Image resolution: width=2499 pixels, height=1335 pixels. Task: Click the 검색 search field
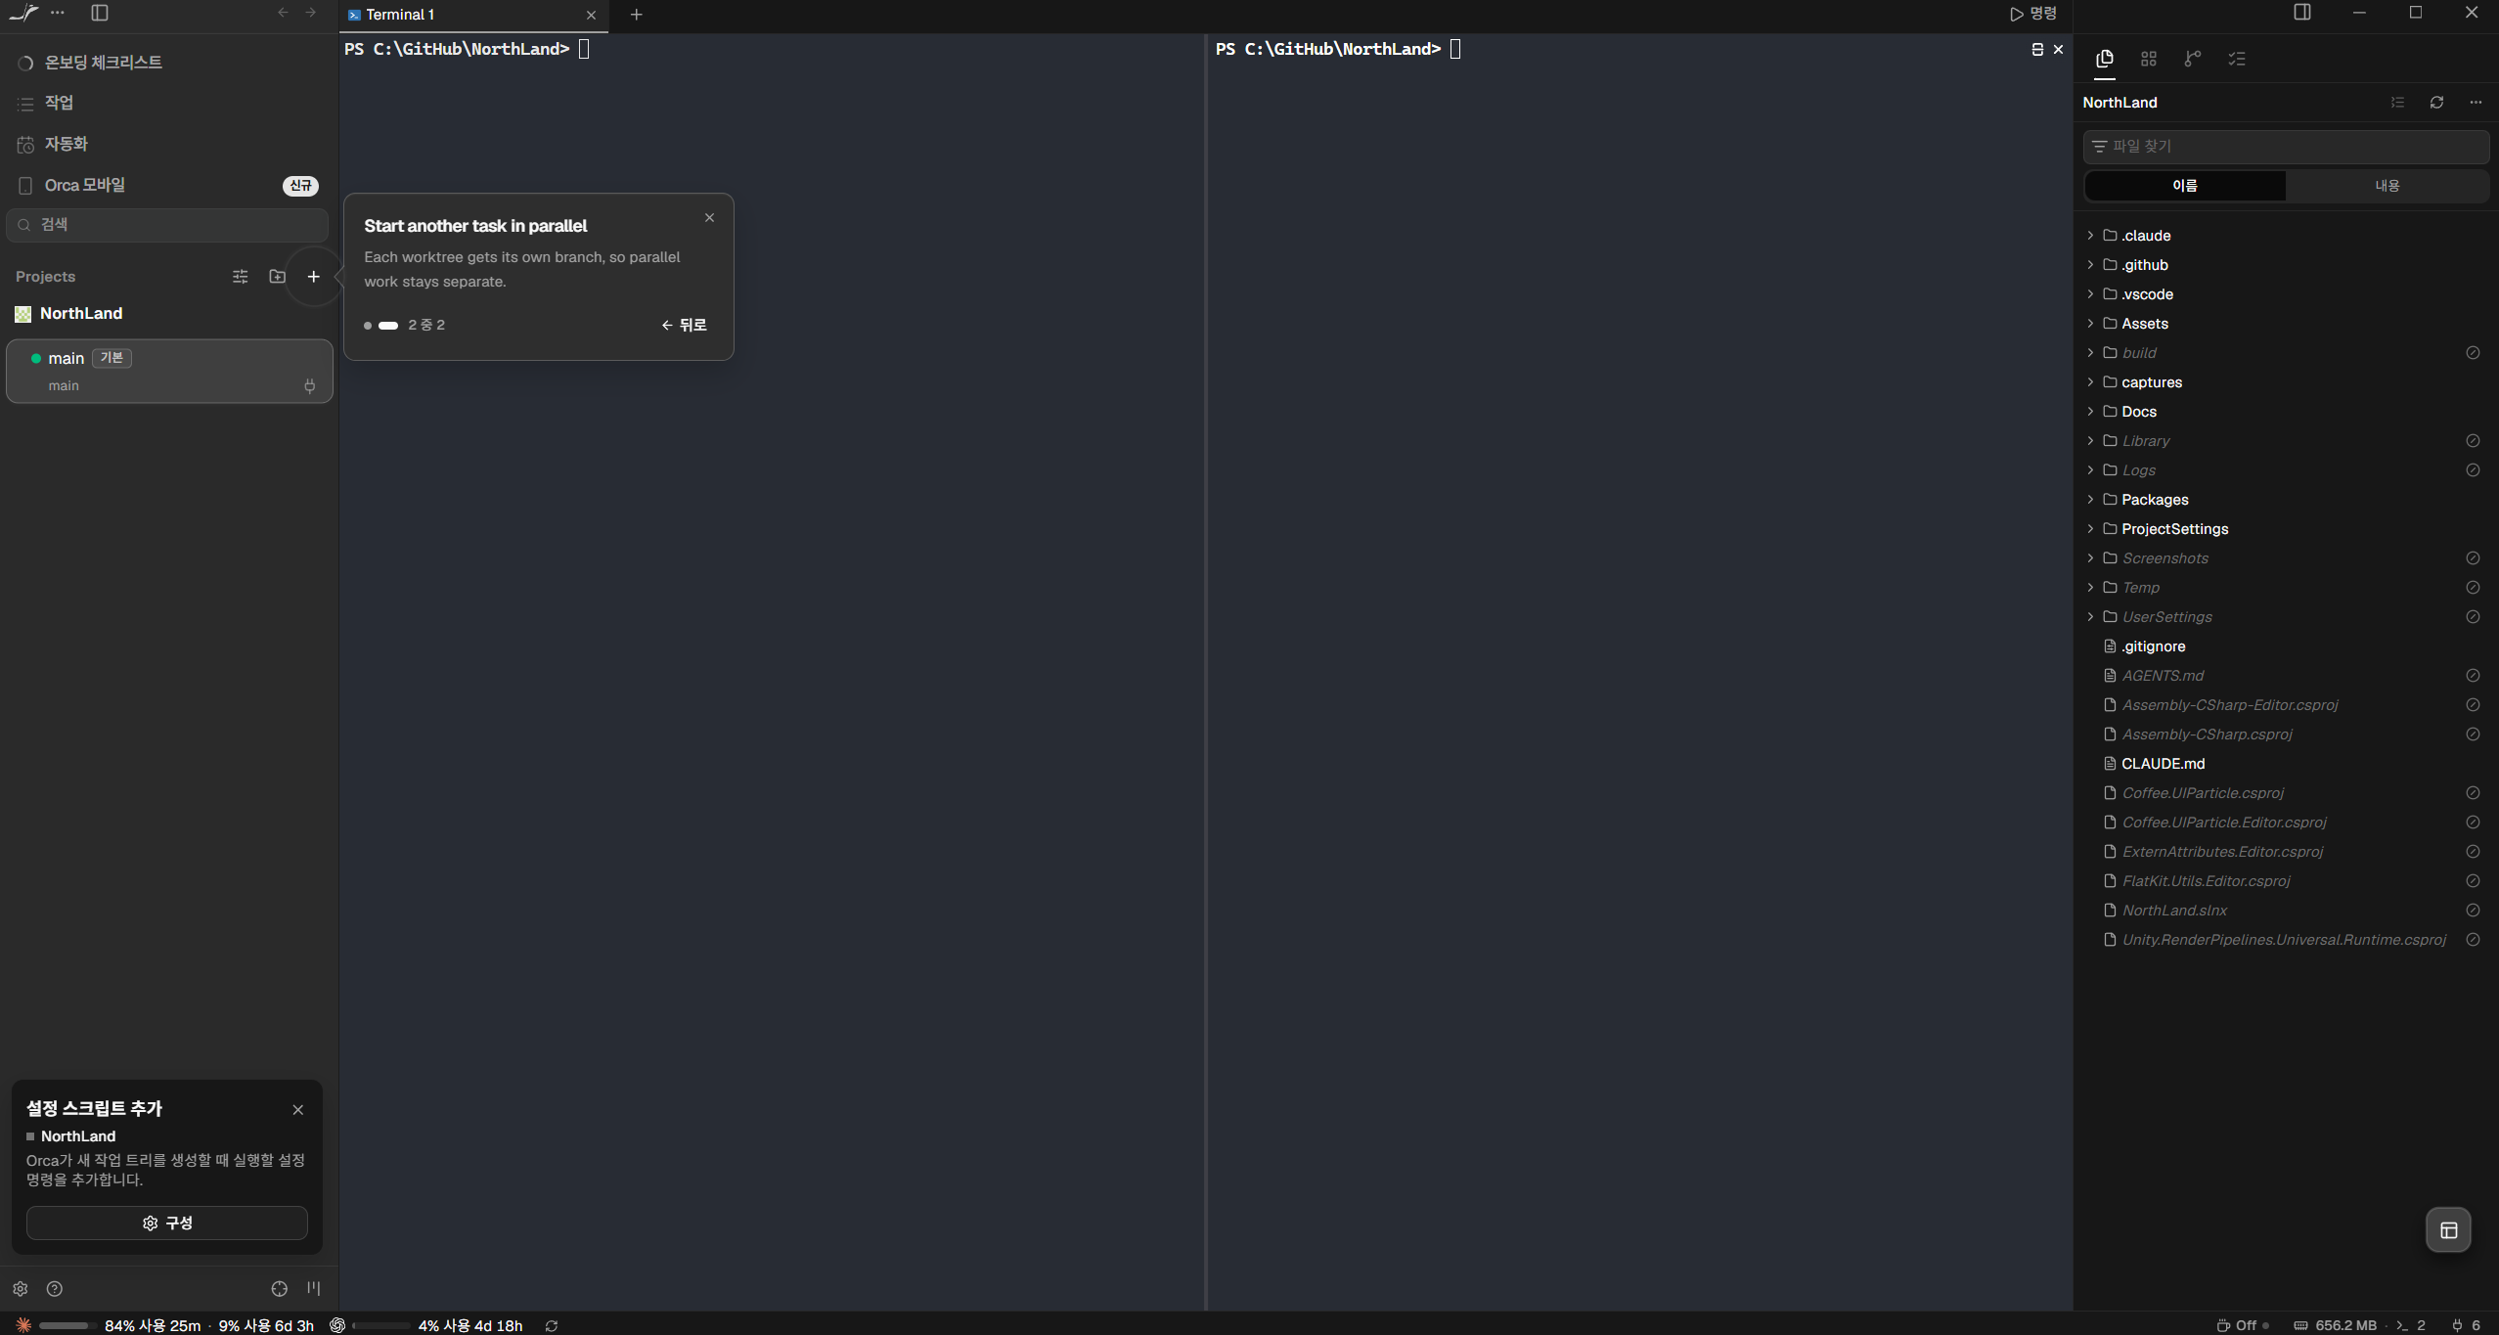(168, 225)
